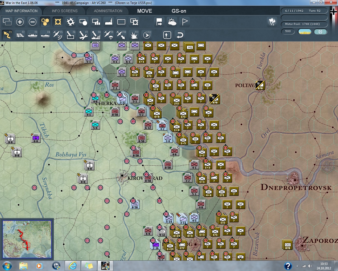The image size is (338, 271).
Task: Open Internet Explorer from the taskbar
Action: pos(73,265)
